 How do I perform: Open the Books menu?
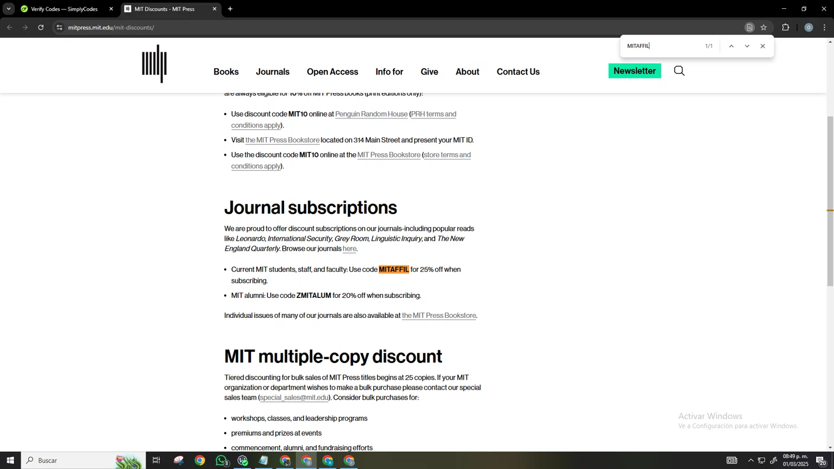(x=226, y=72)
